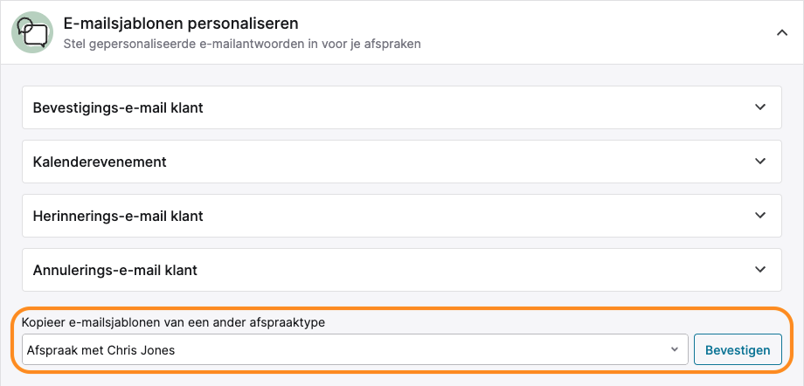Click the 'Herinnerings-e-mail klant' title text
The height and width of the screenshot is (386, 804).
click(x=118, y=216)
